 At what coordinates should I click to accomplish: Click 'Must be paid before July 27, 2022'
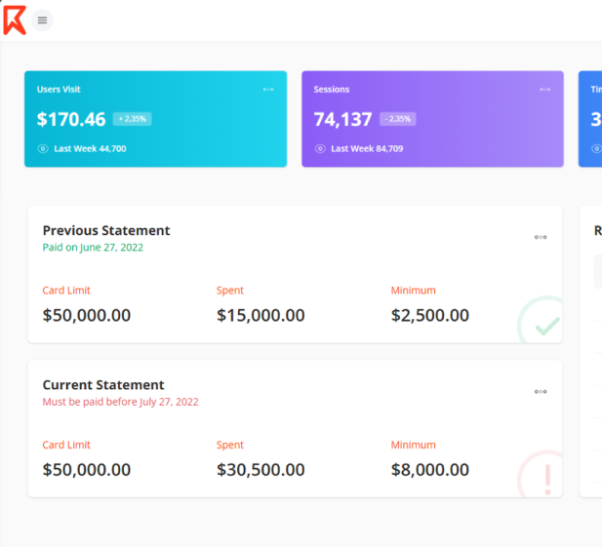pyautogui.click(x=120, y=402)
